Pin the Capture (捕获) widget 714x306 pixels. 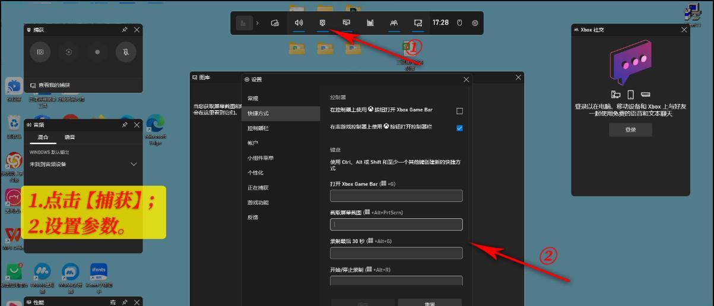(125, 30)
